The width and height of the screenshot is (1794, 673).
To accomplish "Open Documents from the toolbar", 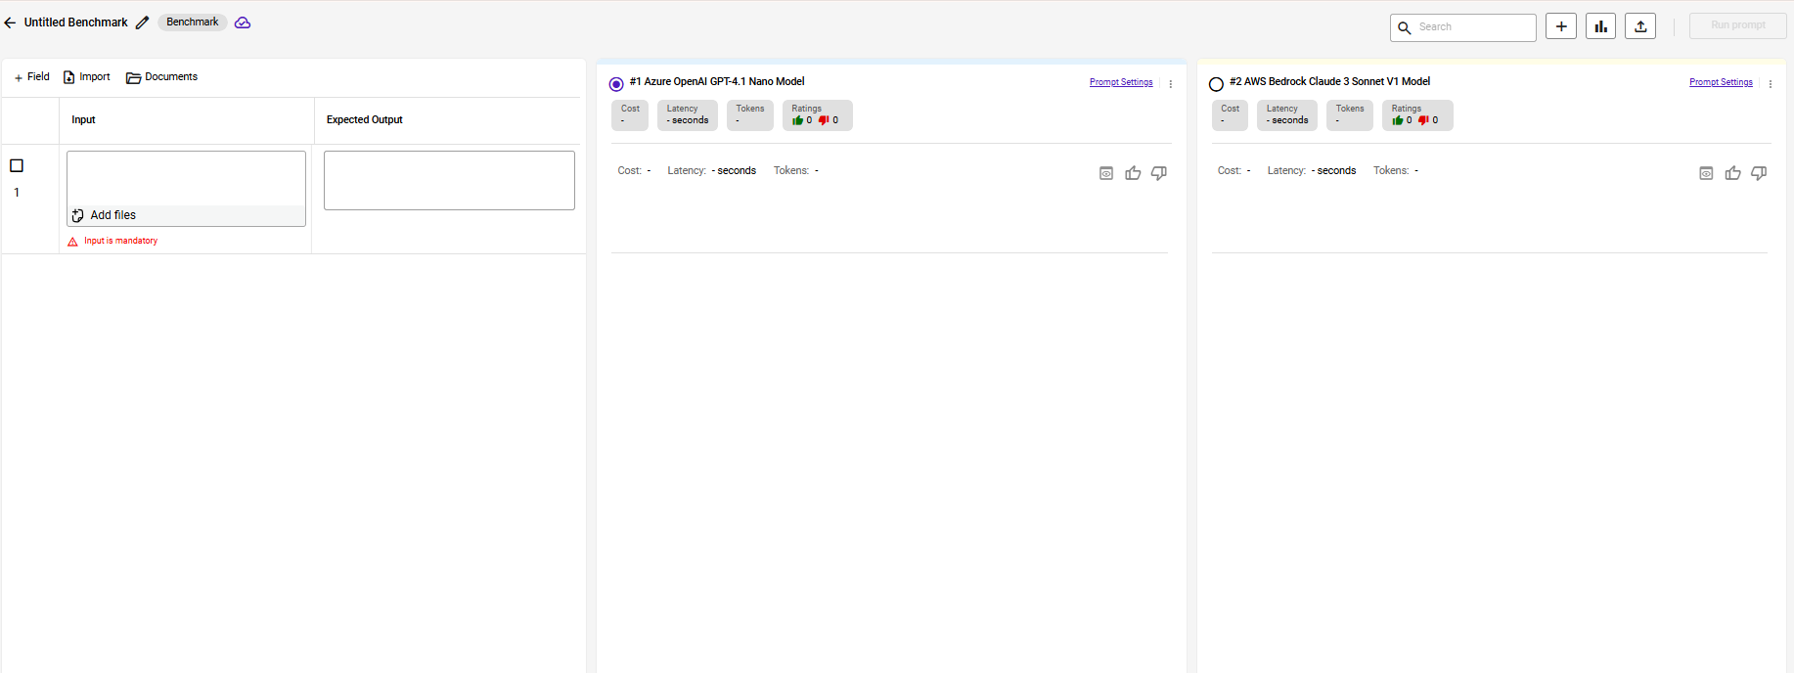I will point(162,77).
